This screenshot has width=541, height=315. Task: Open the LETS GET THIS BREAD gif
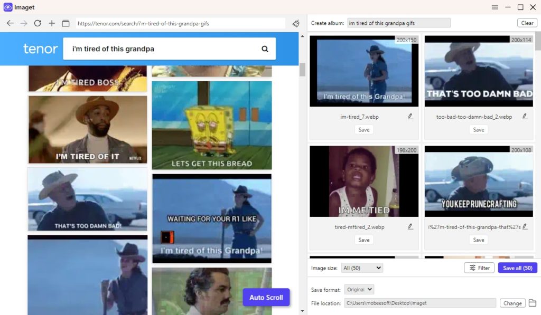click(212, 126)
